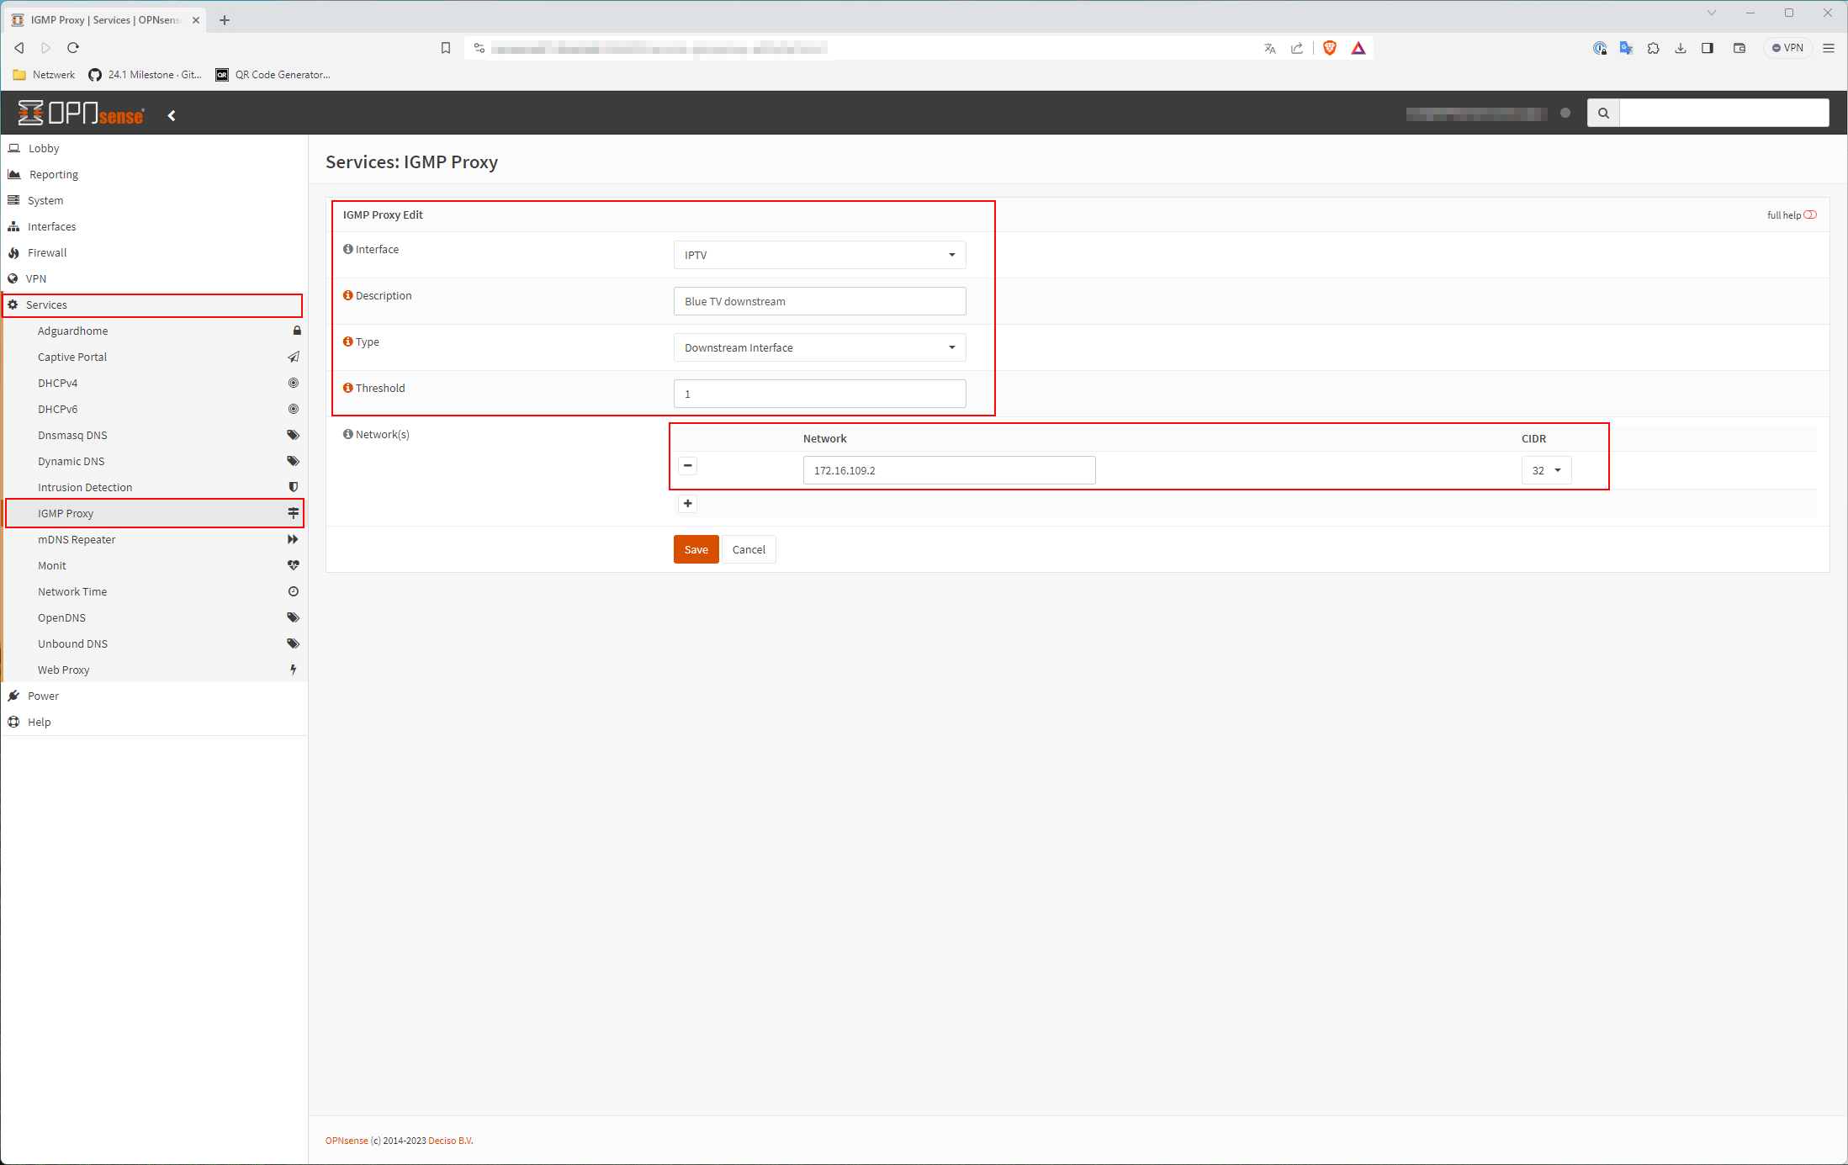The width and height of the screenshot is (1848, 1165).
Task: Click the collapse sidebar arrow button
Action: coord(172,114)
